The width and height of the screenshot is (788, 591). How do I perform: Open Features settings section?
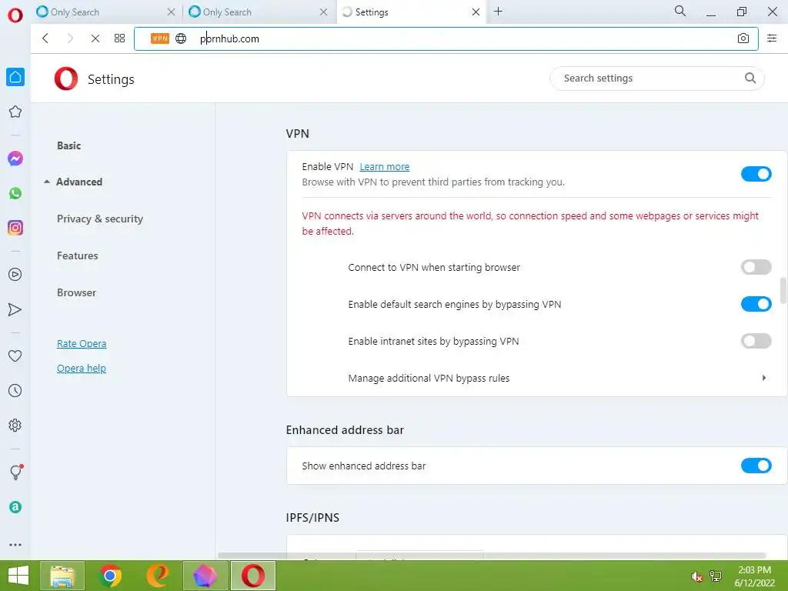click(x=78, y=255)
